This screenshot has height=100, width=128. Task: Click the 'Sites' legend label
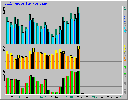pyautogui.click(x=125, y=60)
